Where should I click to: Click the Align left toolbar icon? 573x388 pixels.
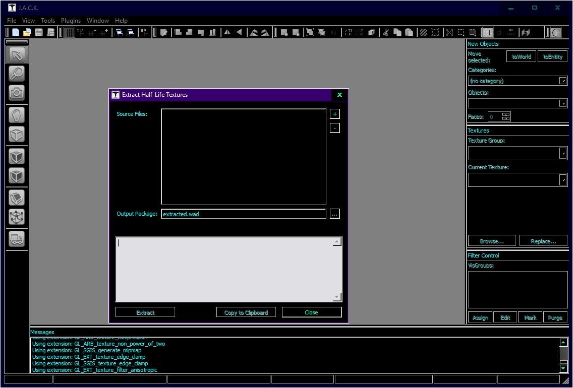[x=178, y=32]
